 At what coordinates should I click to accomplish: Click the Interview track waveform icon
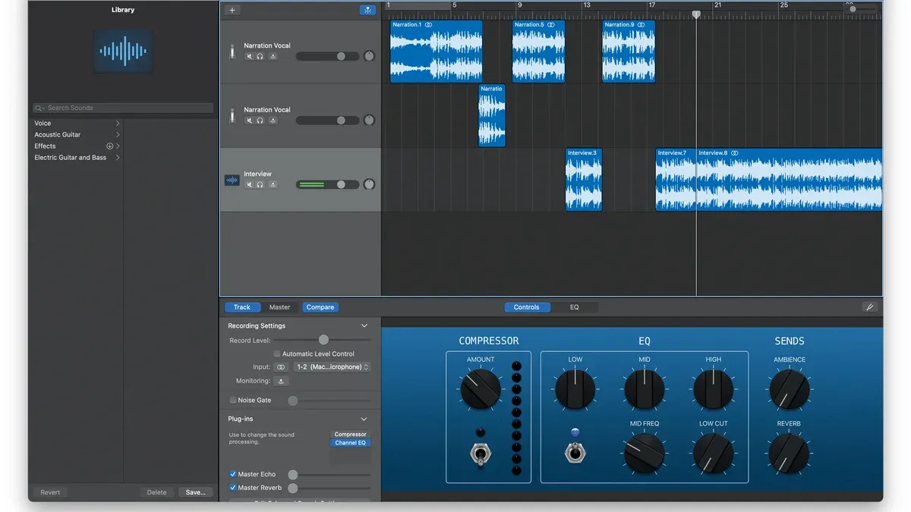(x=232, y=181)
